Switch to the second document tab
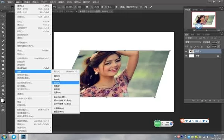 (x=96, y=11)
